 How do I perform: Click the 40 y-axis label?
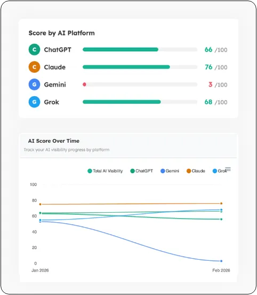pyautogui.click(x=34, y=232)
